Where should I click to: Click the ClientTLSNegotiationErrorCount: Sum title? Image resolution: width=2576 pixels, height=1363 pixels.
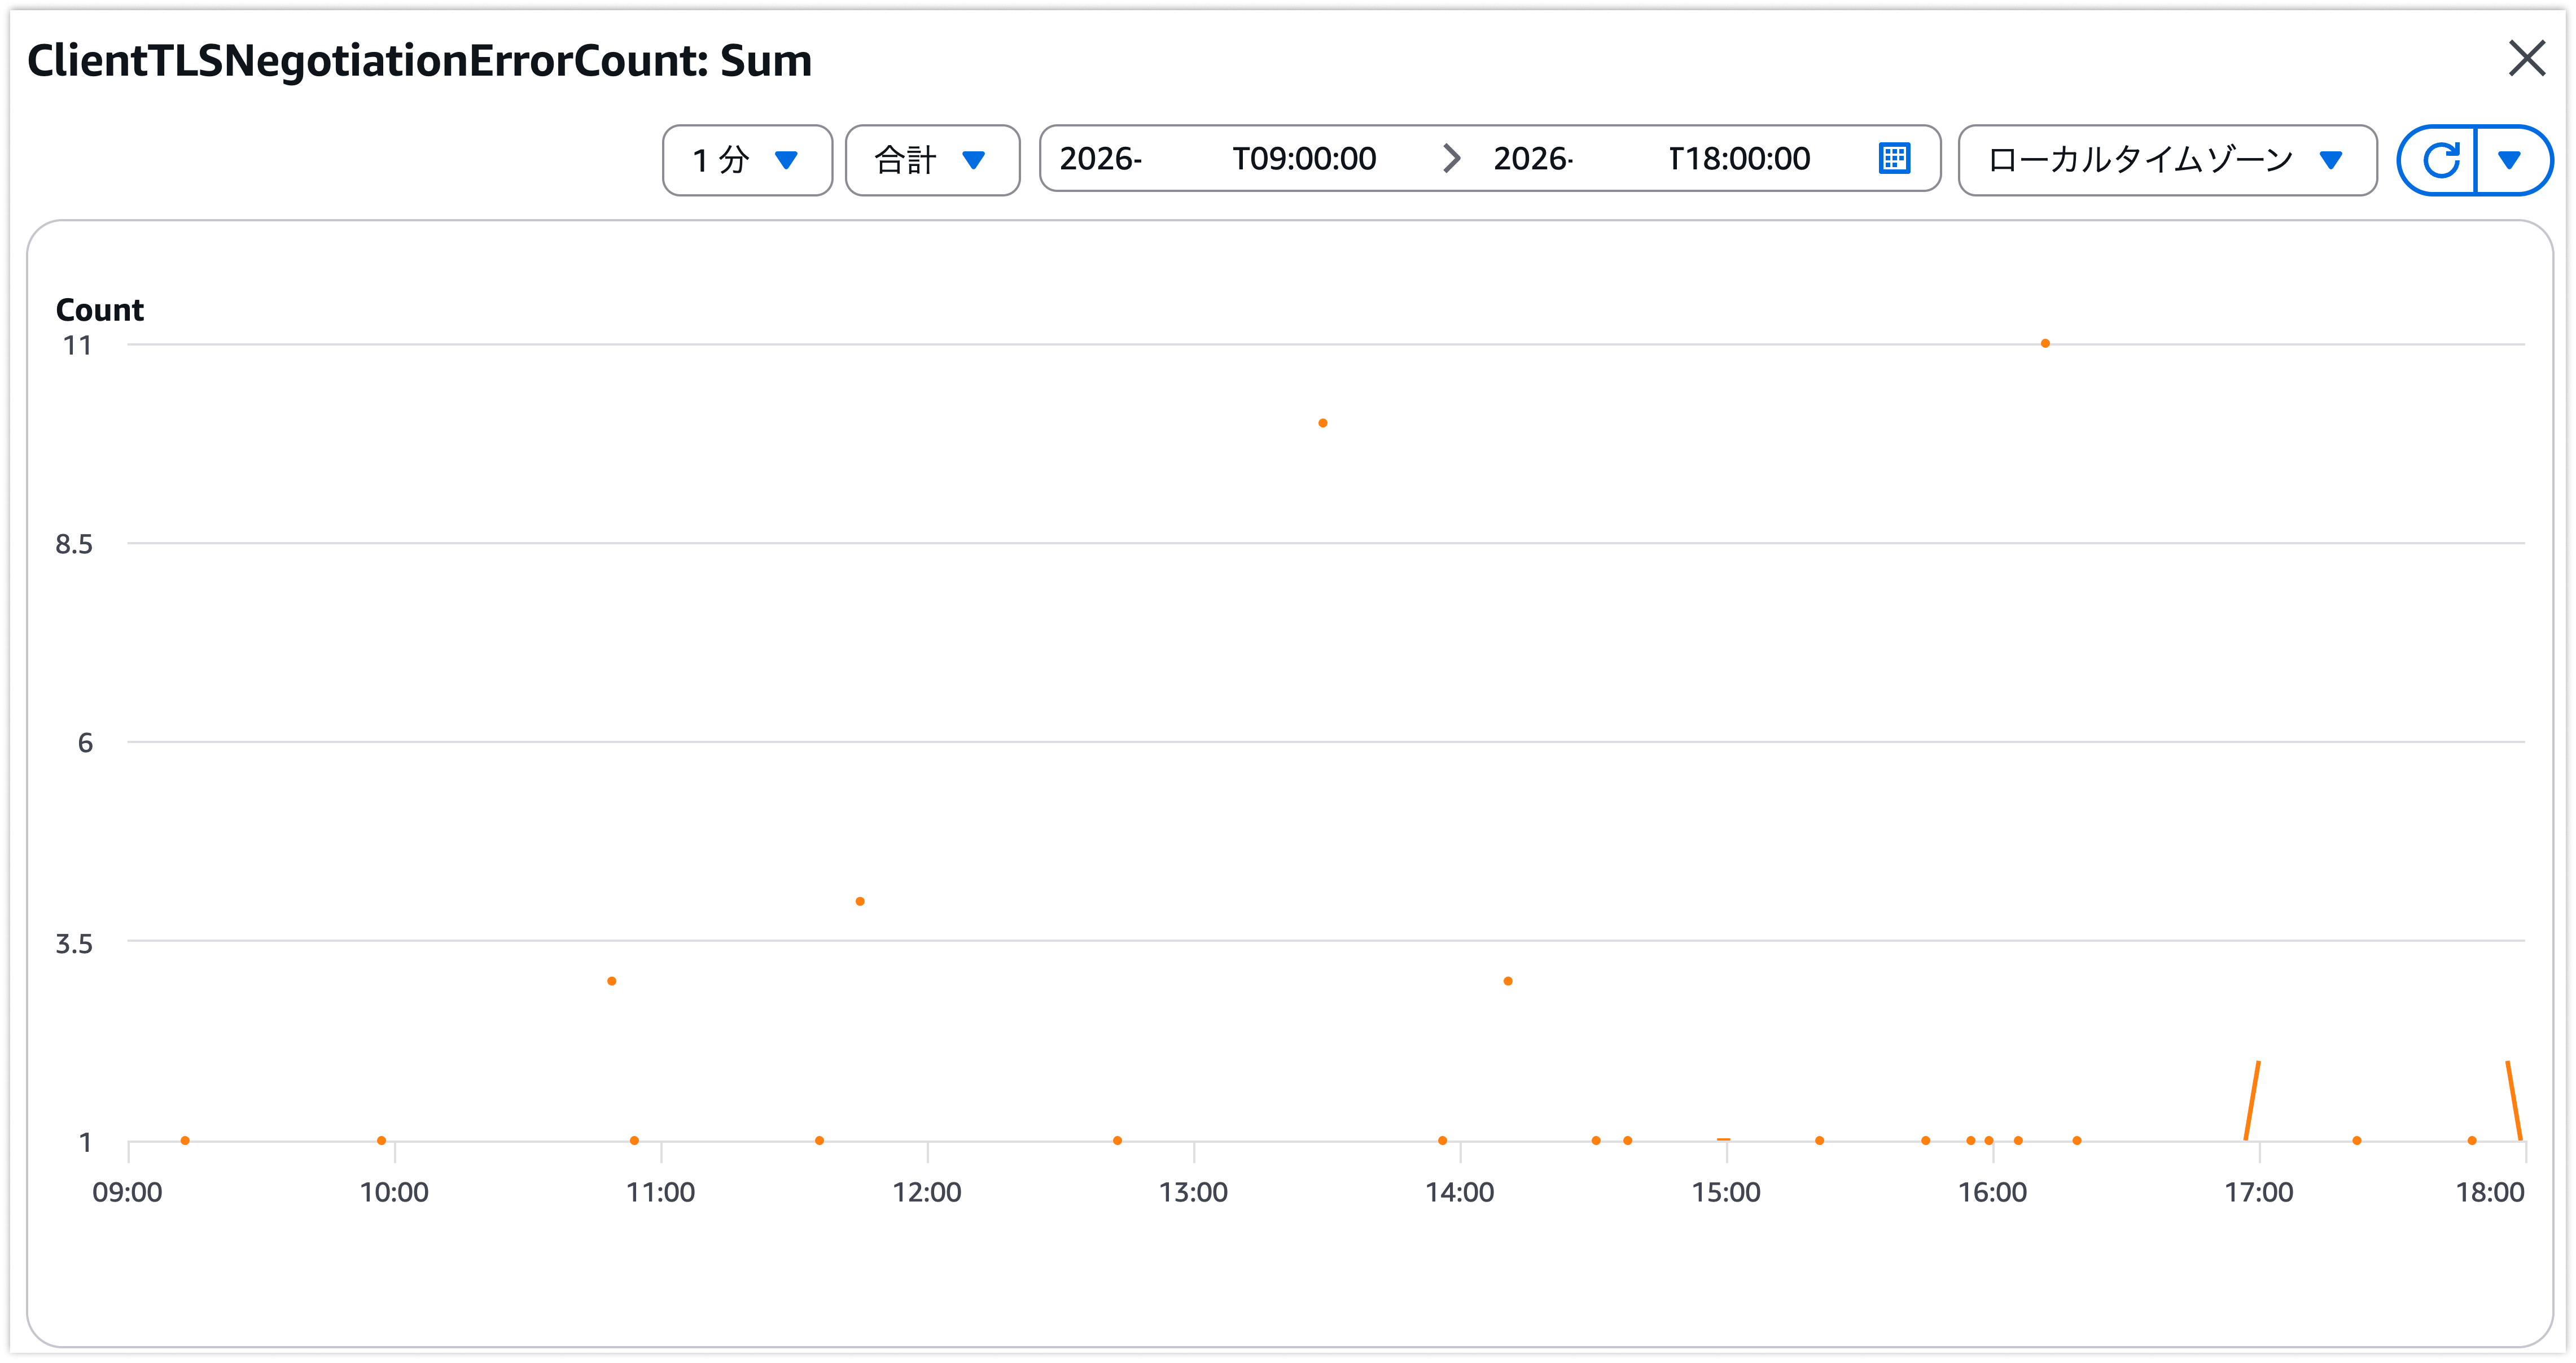[x=419, y=61]
